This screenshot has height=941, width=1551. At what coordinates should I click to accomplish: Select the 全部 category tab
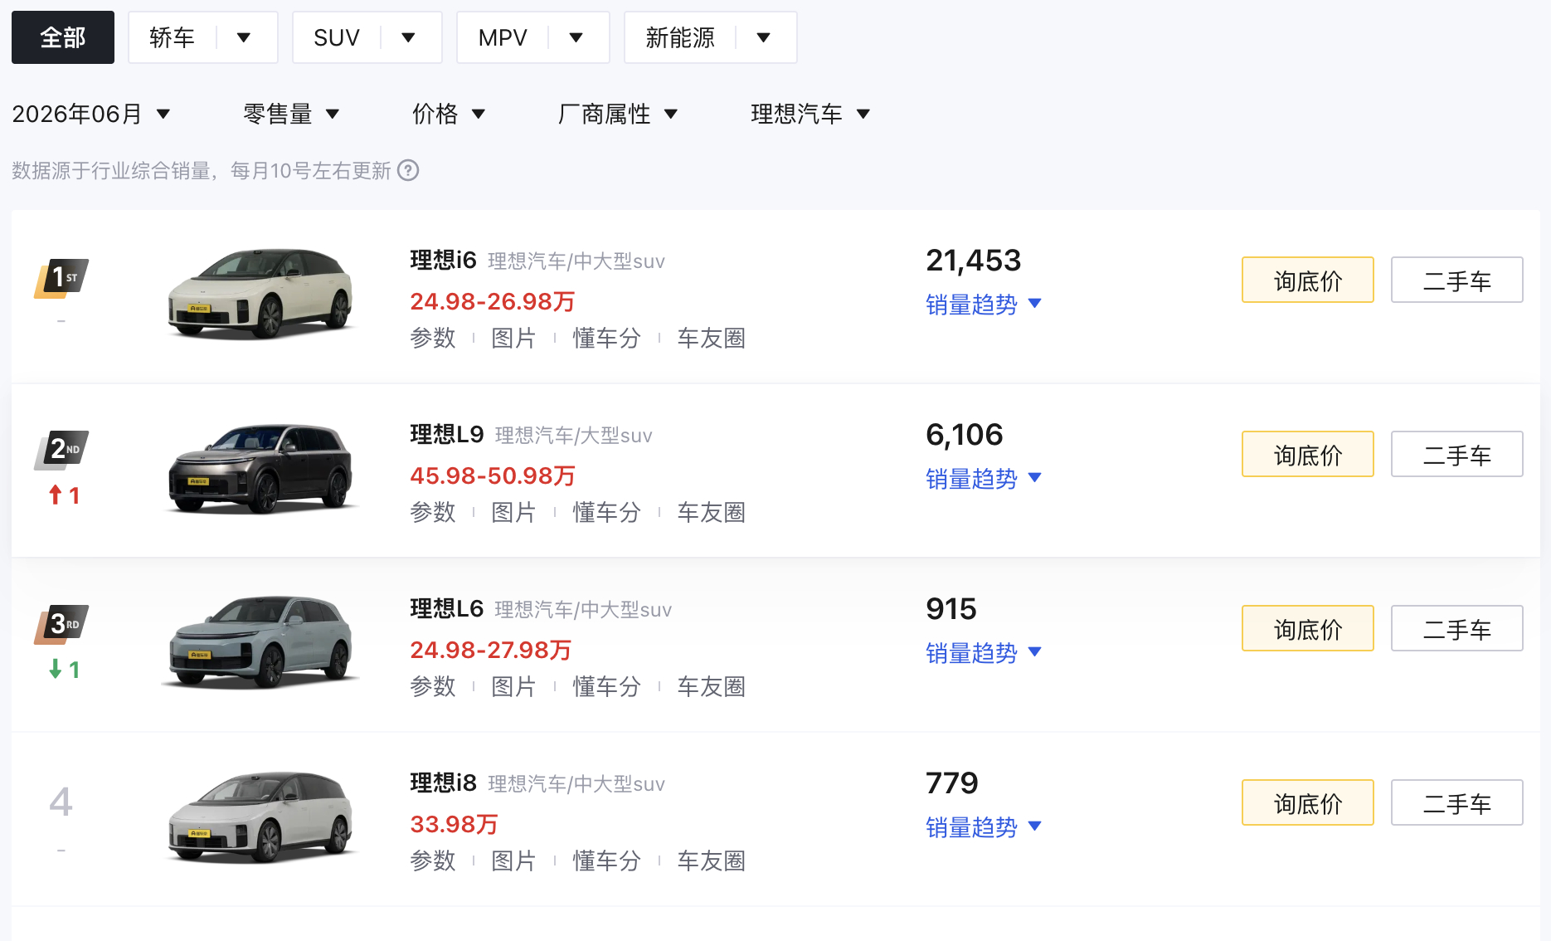pos(63,37)
